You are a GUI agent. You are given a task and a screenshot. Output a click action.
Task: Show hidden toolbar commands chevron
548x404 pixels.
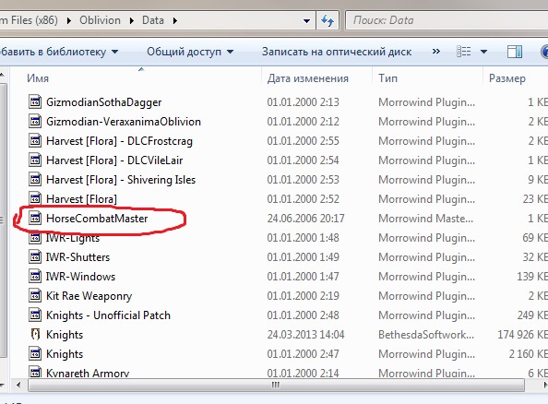[435, 52]
